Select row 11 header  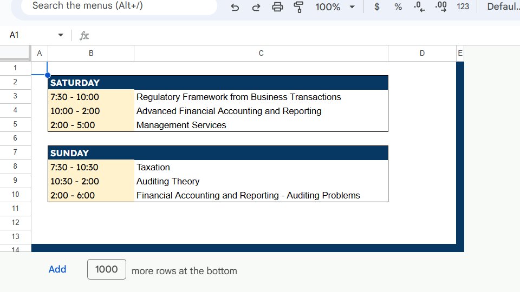(x=15, y=209)
